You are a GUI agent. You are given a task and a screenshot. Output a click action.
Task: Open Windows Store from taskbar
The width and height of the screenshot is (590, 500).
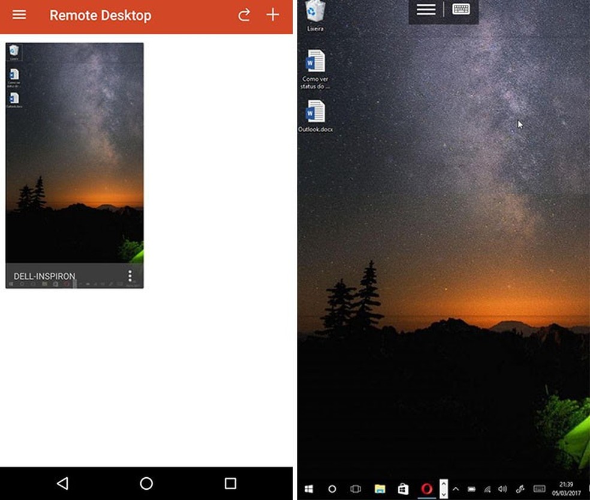(x=403, y=489)
